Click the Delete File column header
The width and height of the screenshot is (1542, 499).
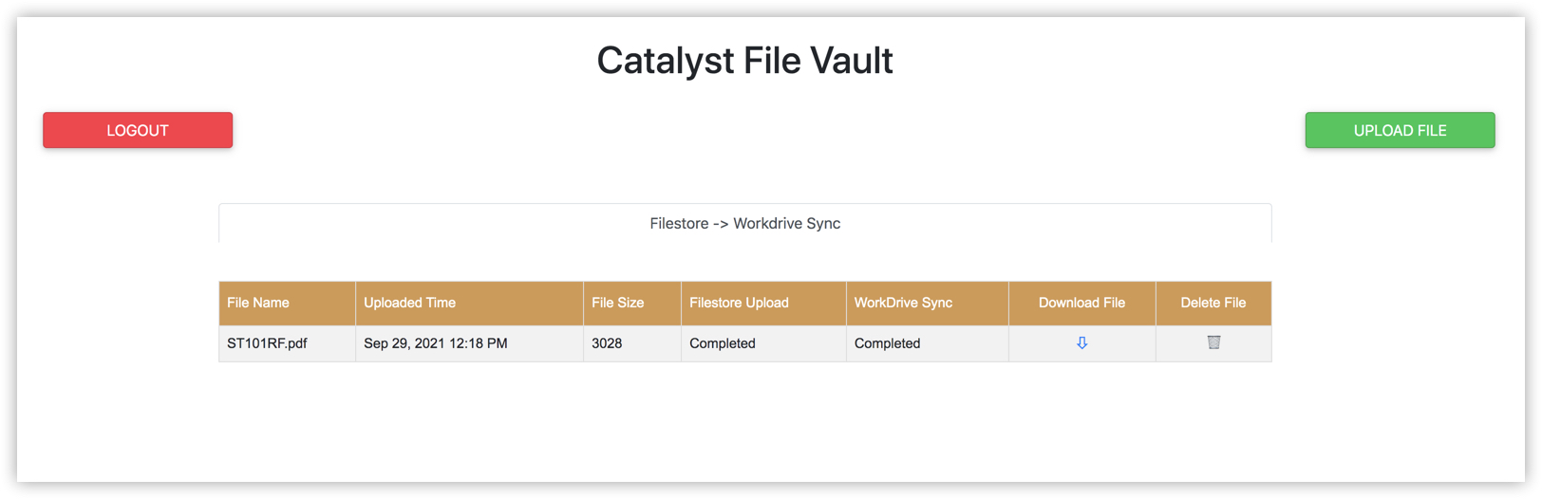tap(1213, 303)
